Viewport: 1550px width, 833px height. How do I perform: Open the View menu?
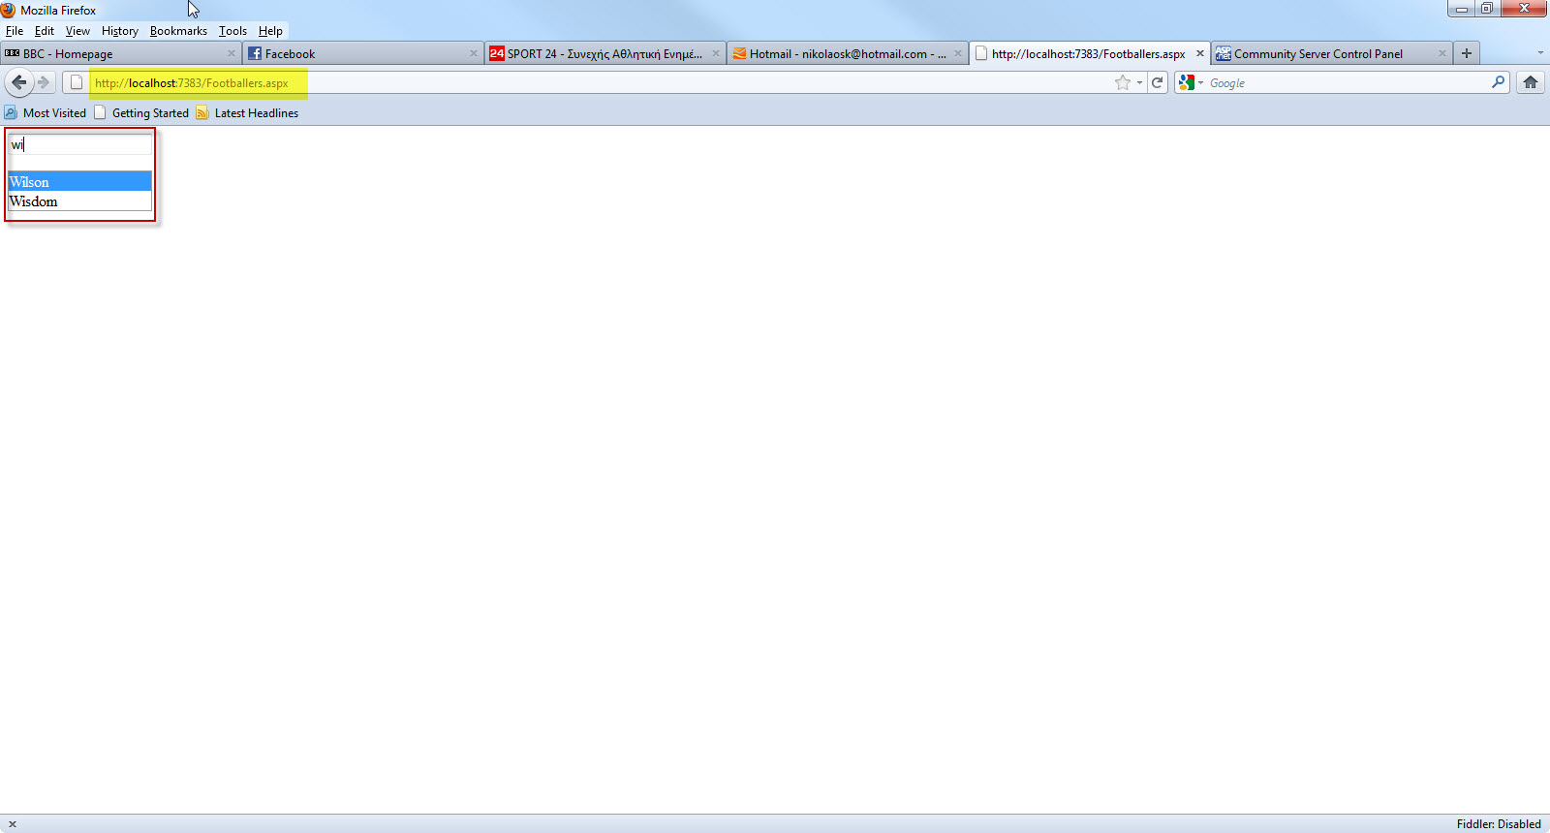77,31
